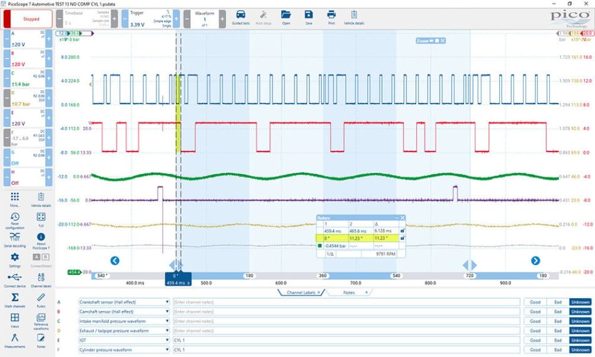Mark Camshaft sensor channel as Bad
Screen dimensions: 595x357
click(558, 311)
